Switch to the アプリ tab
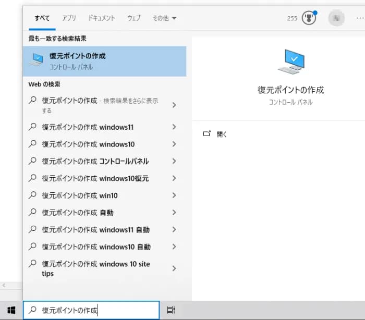The image size is (365, 320). (x=69, y=18)
